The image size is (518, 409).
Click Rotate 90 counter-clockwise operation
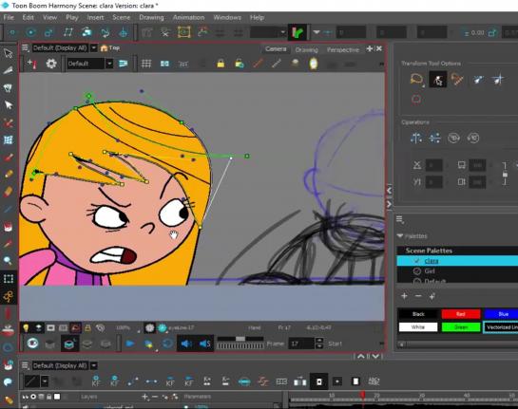point(473,138)
